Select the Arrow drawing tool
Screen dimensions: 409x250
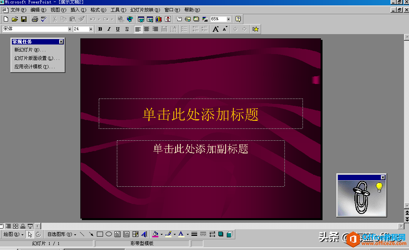coord(92,234)
